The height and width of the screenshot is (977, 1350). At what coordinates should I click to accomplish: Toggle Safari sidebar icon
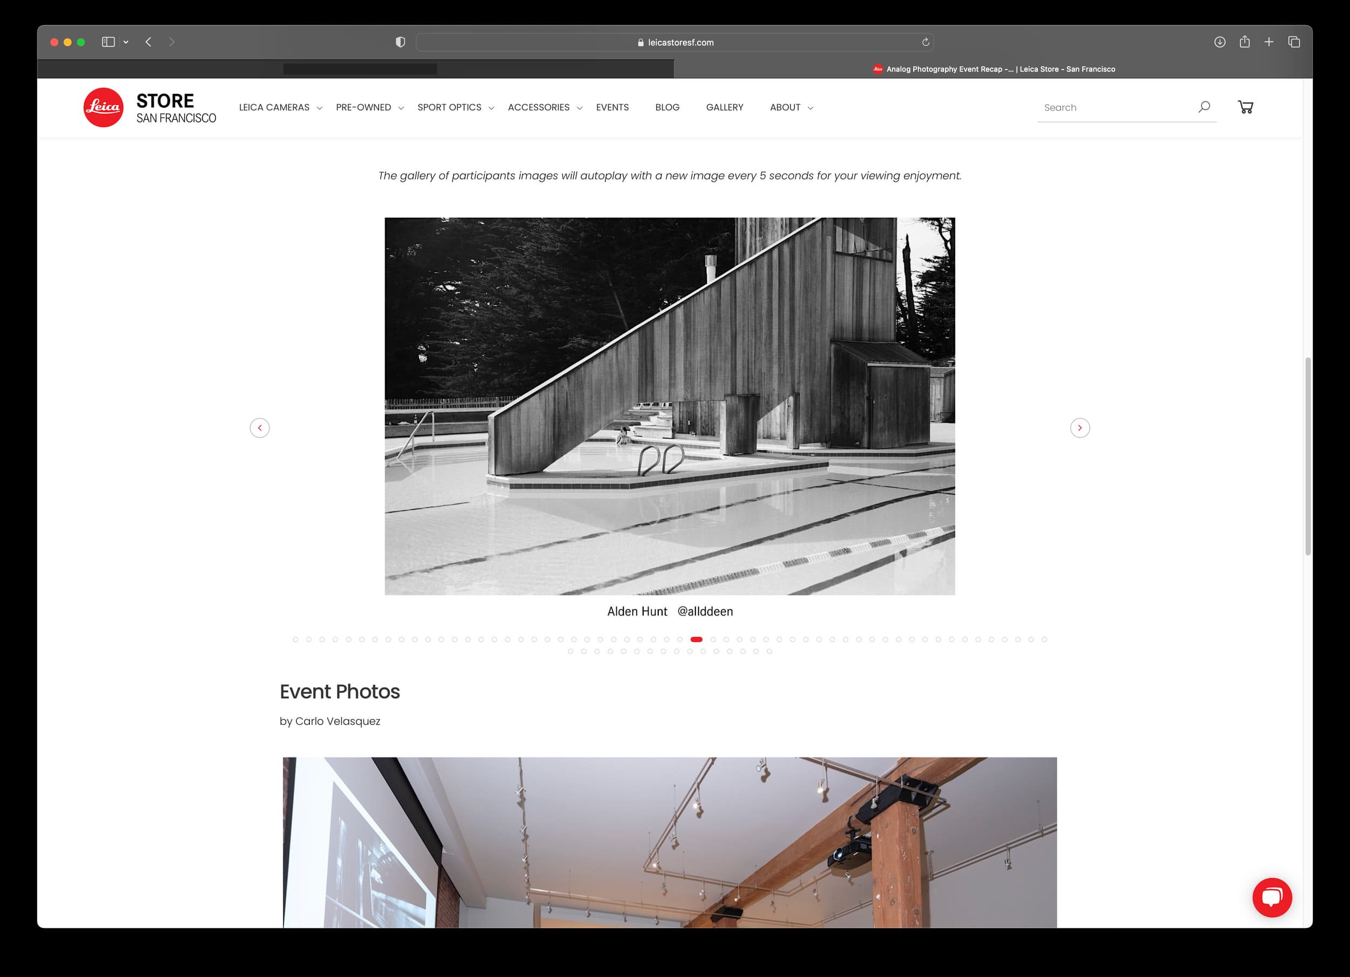coord(109,42)
